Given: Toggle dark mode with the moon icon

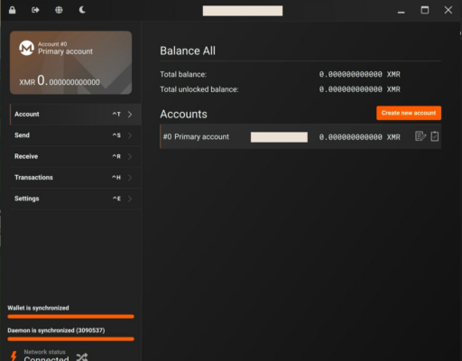Looking at the screenshot, I should (x=82, y=10).
